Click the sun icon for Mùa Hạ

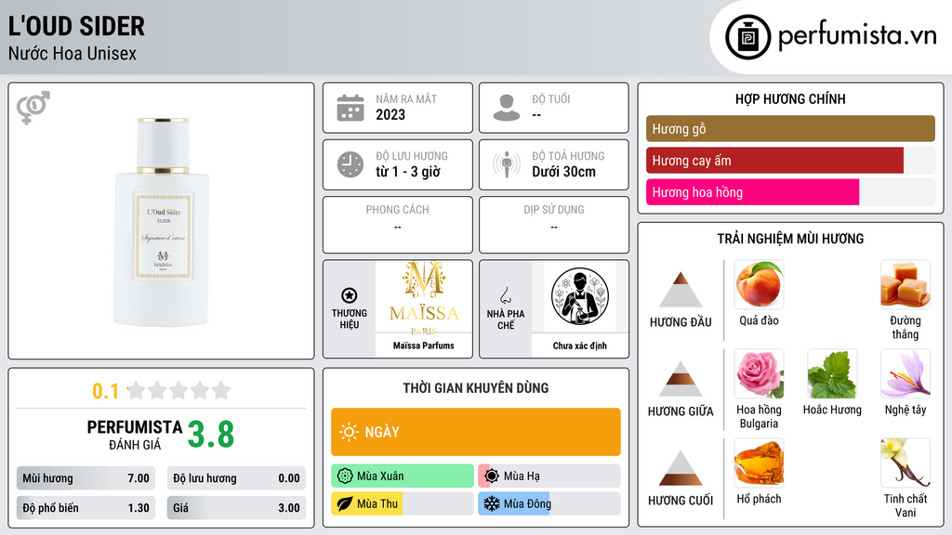(x=492, y=476)
